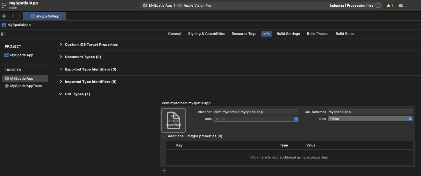This screenshot has width=421, height=176.
Task: Click the URL Schemes text field
Action: point(370,112)
